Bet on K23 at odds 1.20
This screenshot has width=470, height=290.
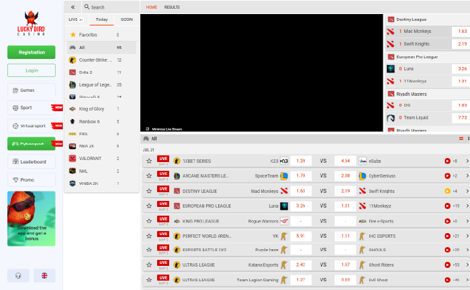coord(301,161)
